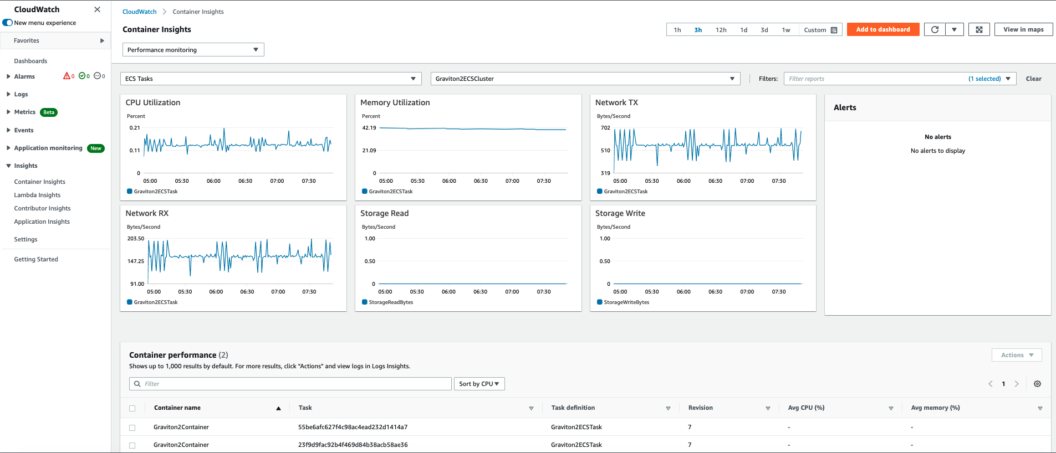
Task: Click the search icon in Filter box
Action: (x=137, y=384)
